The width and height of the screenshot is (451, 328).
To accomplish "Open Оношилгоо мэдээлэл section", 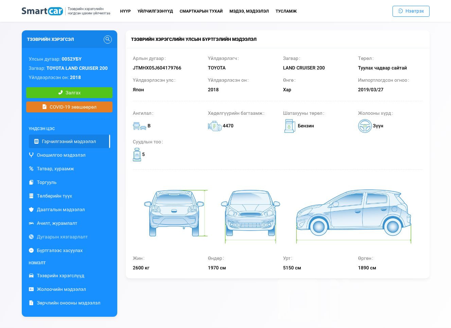I will coord(69,155).
